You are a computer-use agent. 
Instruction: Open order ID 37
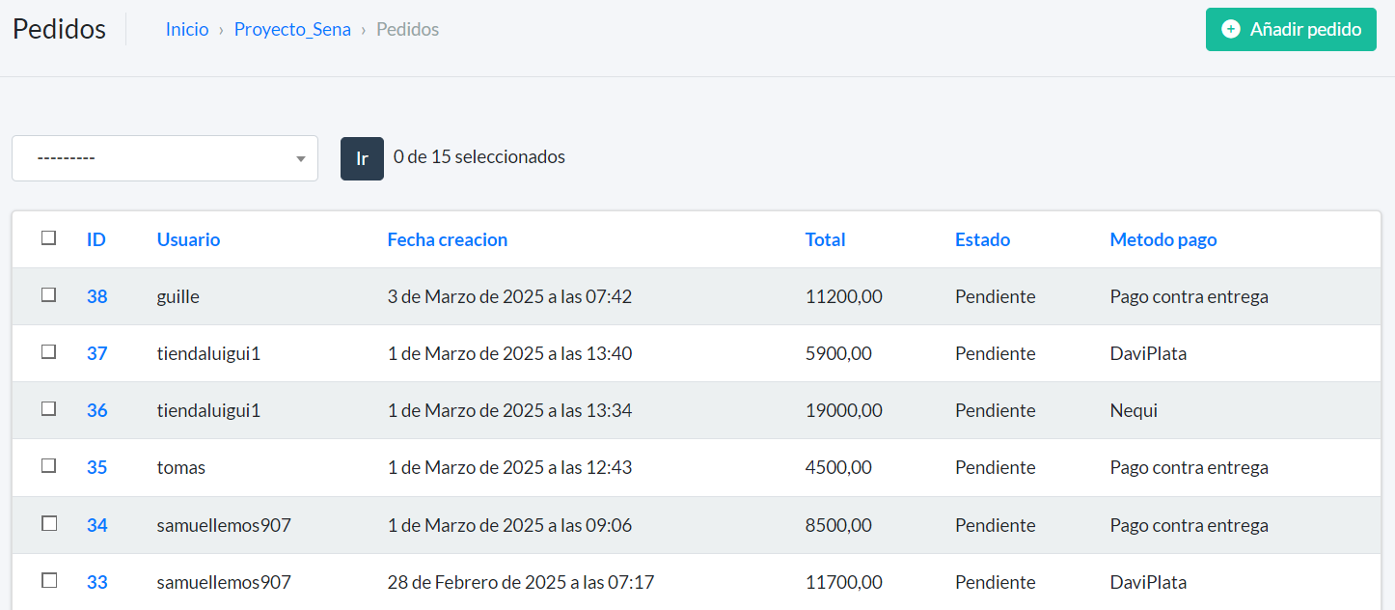[x=96, y=353]
